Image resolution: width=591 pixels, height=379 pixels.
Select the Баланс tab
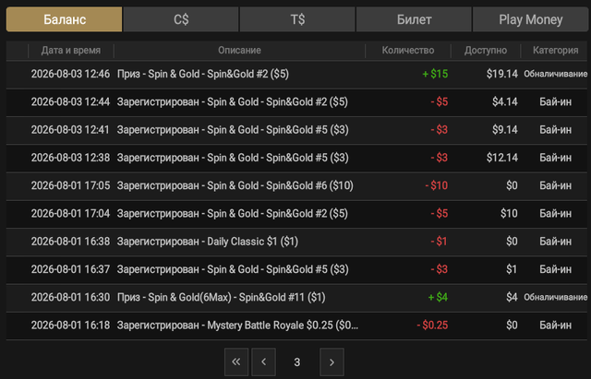click(64, 19)
